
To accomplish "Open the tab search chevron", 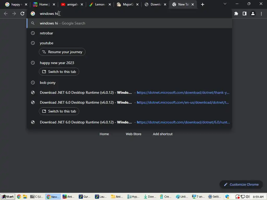I will pyautogui.click(x=225, y=4).
